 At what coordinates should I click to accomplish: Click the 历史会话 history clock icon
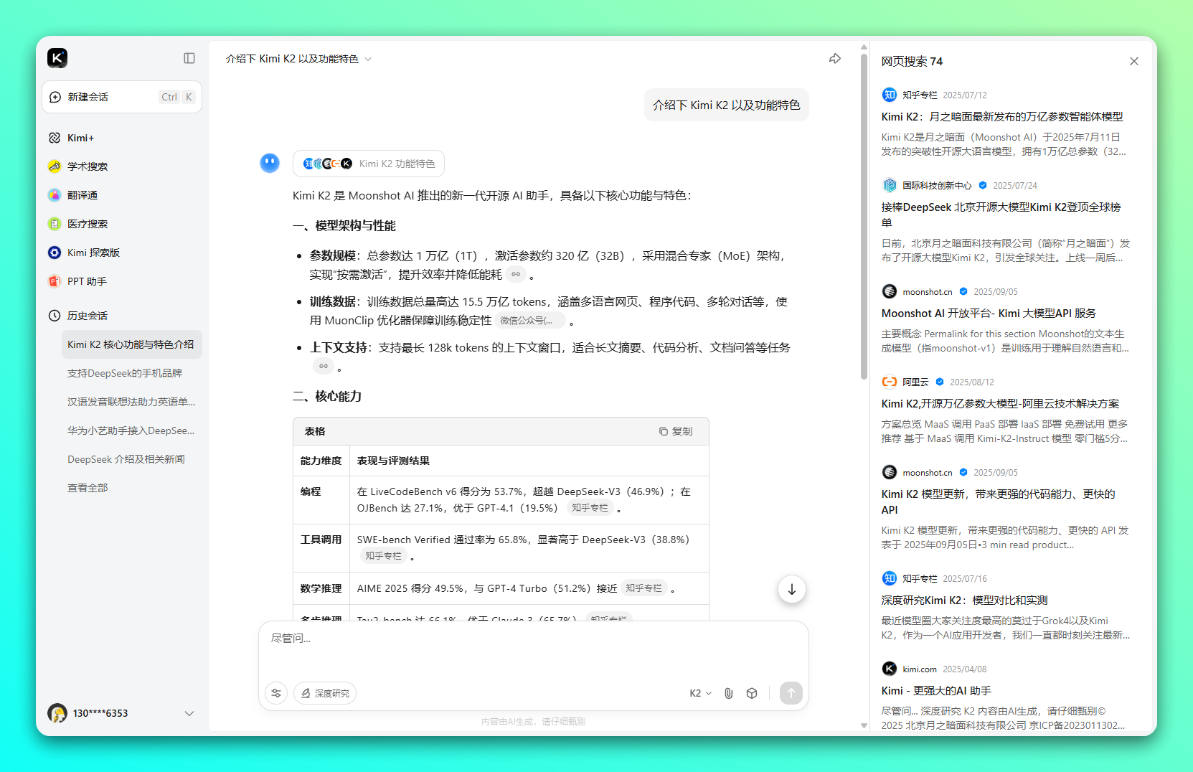(x=55, y=316)
